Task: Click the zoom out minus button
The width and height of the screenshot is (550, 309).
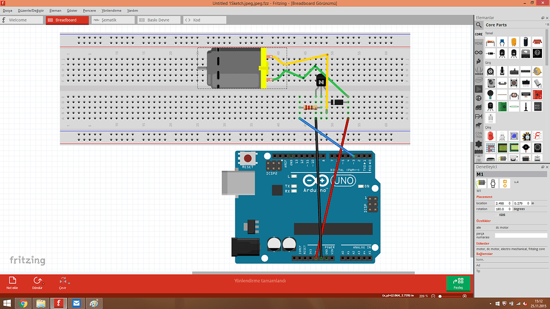Action: pyautogui.click(x=433, y=296)
